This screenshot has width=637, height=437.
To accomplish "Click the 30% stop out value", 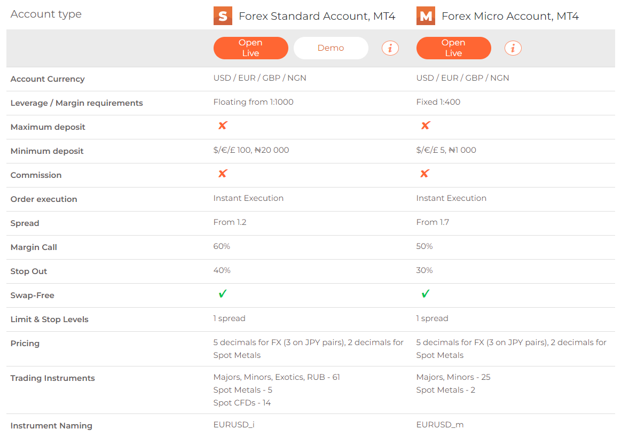I will (424, 270).
